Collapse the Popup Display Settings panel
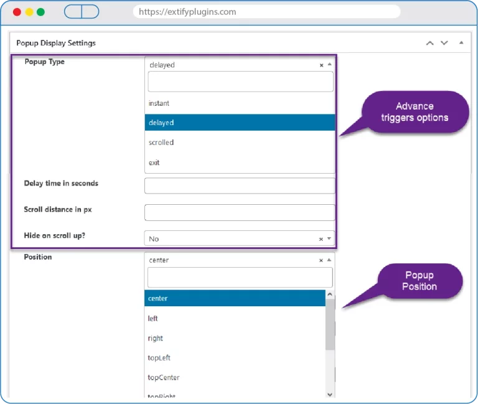Viewport: 478px width, 404px height. 461,43
